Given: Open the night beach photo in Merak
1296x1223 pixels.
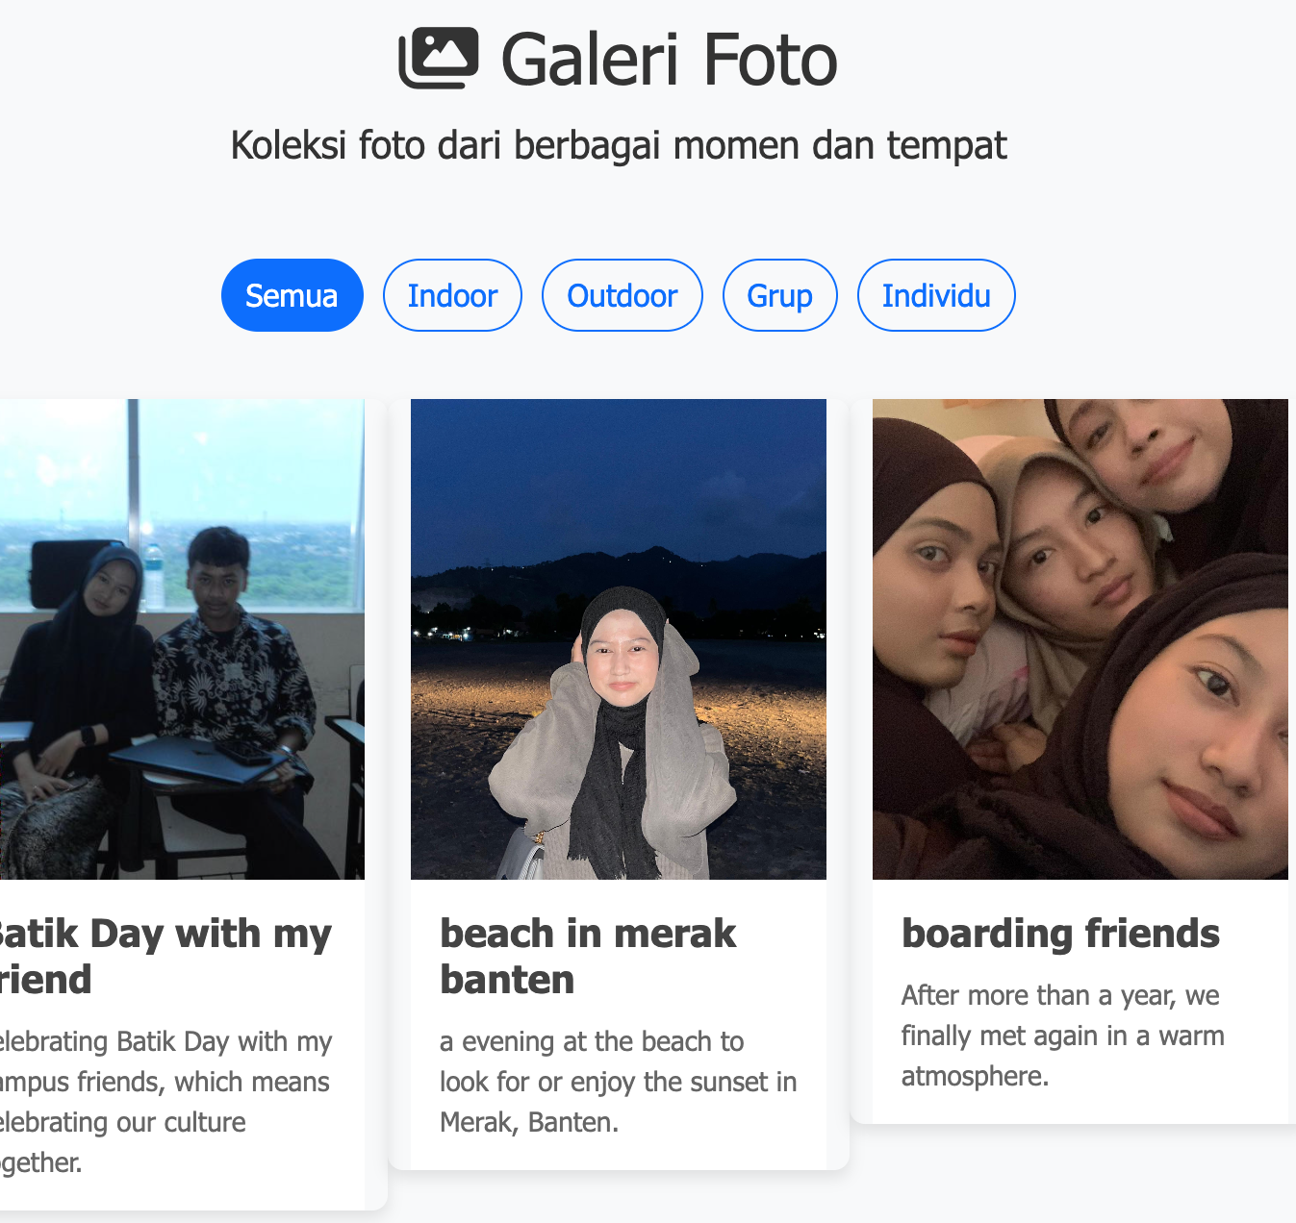Looking at the screenshot, I should pos(619,639).
